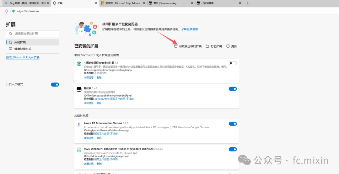Open a new tab with plus icon
The width and height of the screenshot is (339, 174).
[247, 3]
